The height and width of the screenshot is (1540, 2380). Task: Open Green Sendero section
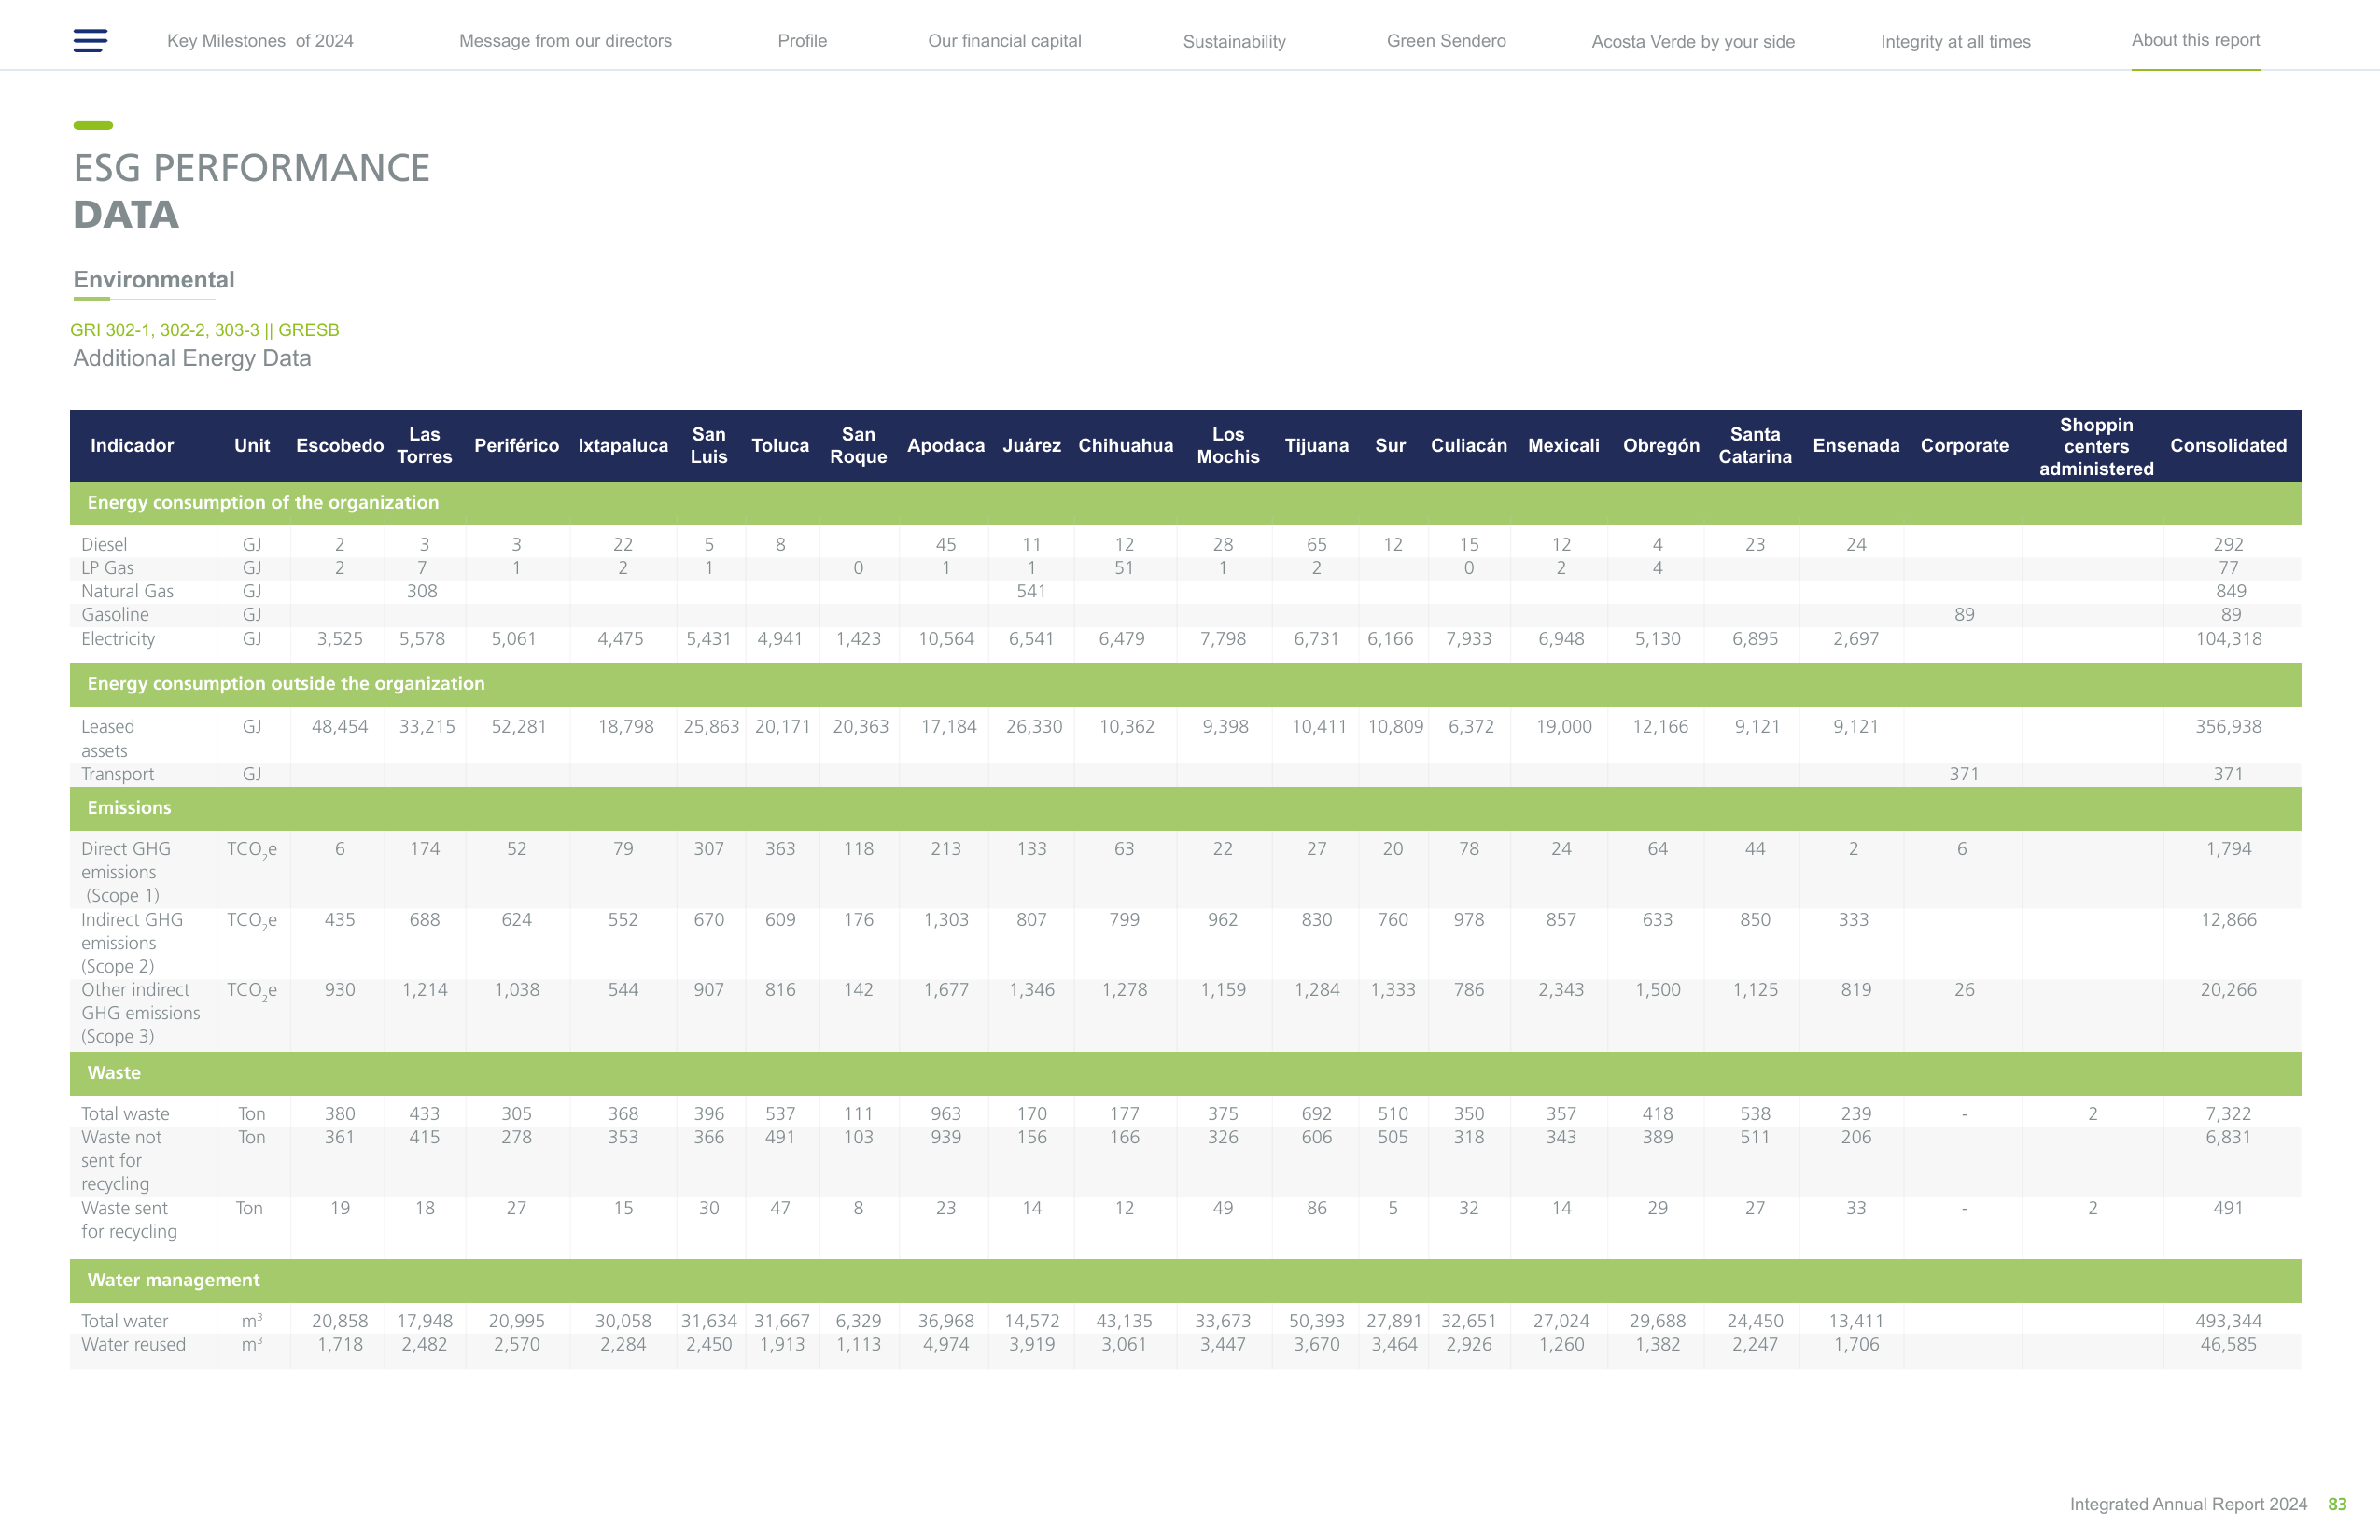tap(1446, 41)
